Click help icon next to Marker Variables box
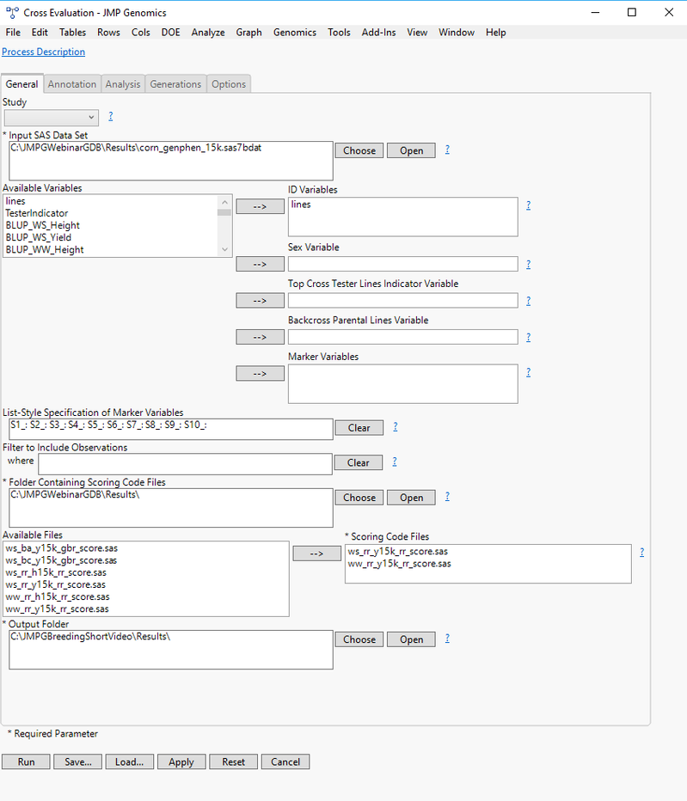The height and width of the screenshot is (801, 687). pyautogui.click(x=528, y=372)
